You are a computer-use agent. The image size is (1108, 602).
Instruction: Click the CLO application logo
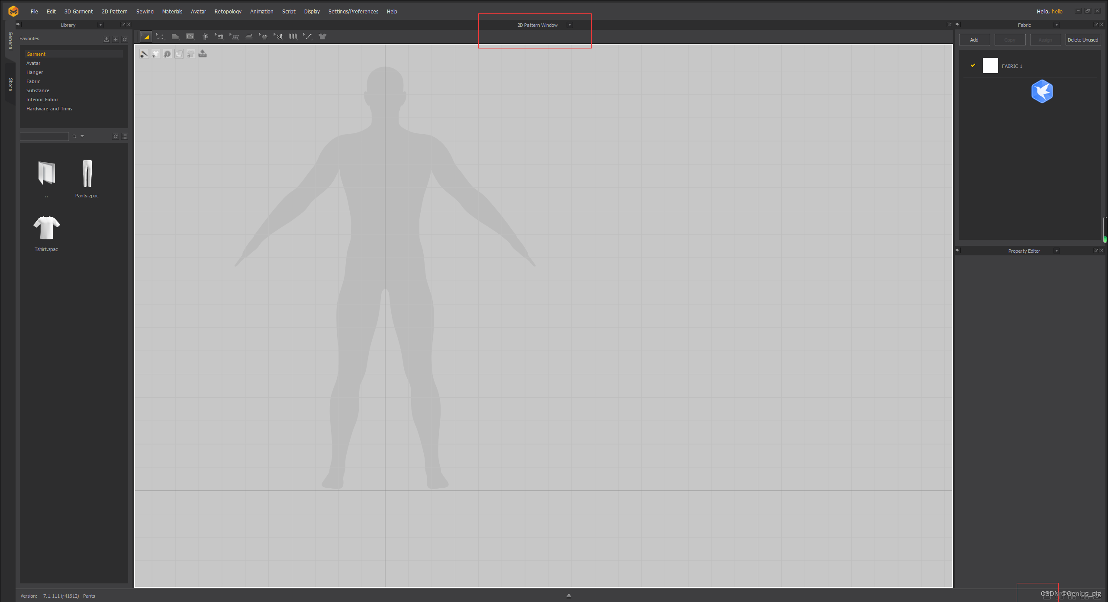pyautogui.click(x=13, y=11)
